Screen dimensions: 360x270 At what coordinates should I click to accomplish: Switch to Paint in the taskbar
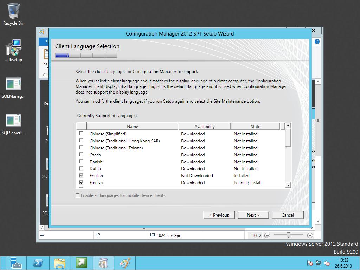(x=125, y=263)
